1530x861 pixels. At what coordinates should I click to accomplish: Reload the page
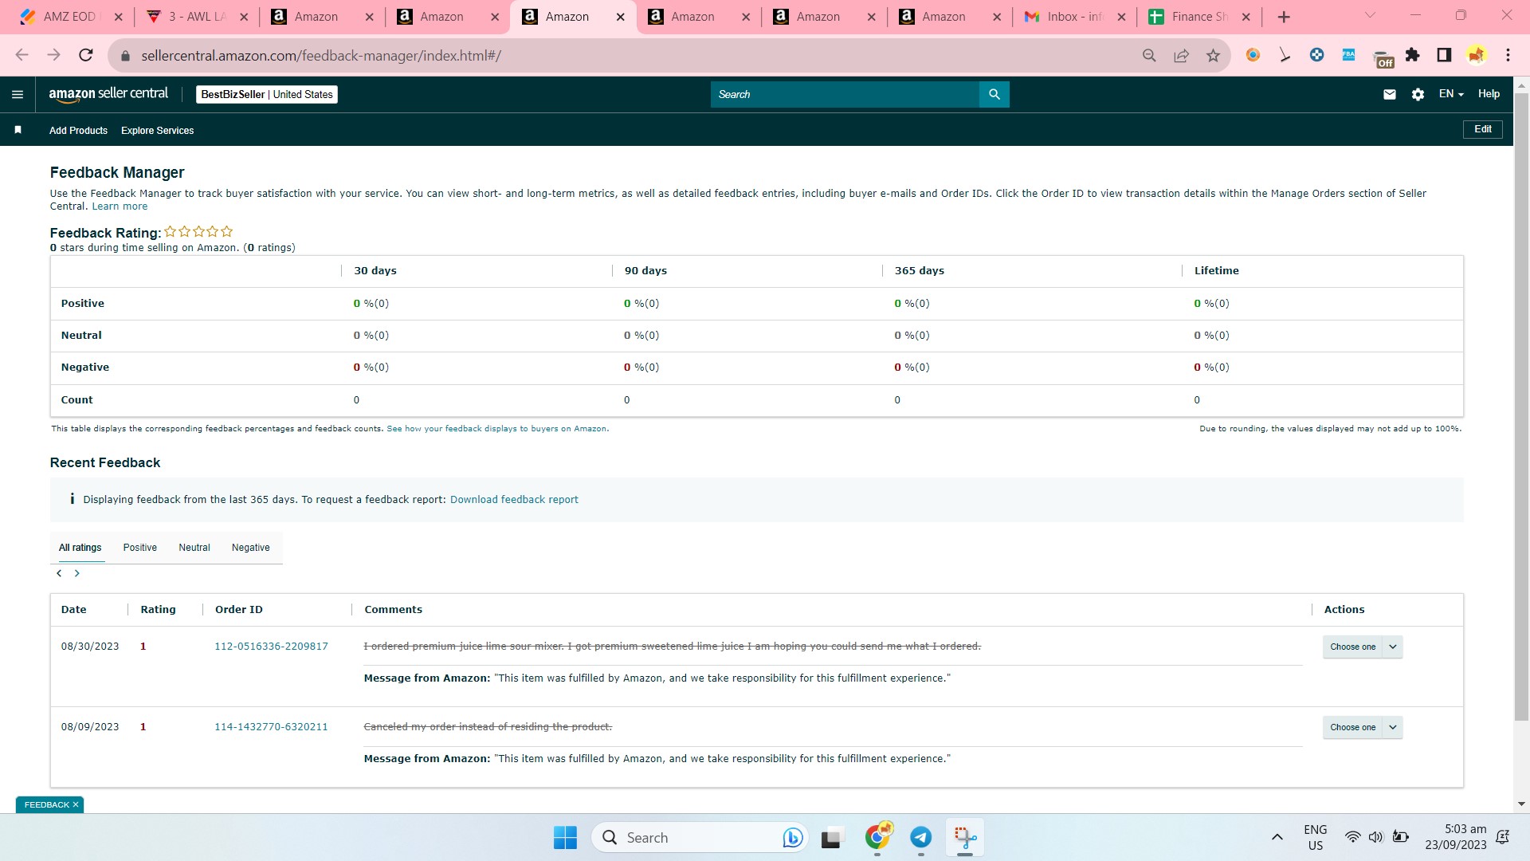pos(85,55)
